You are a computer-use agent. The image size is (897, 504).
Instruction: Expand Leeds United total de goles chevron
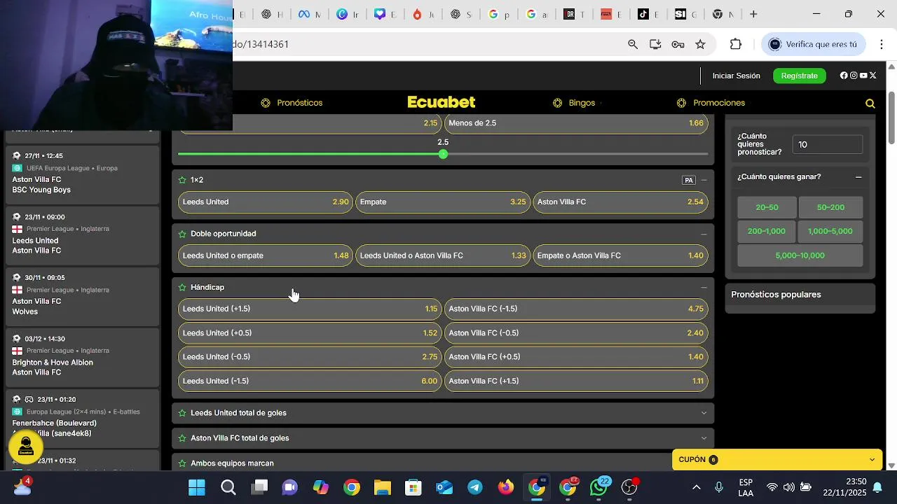coord(704,413)
